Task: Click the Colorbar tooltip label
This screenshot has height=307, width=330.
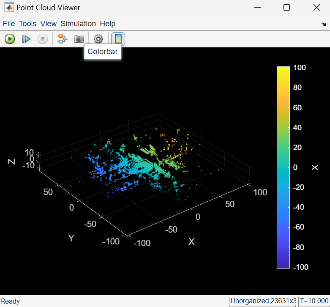Action: coord(103,52)
